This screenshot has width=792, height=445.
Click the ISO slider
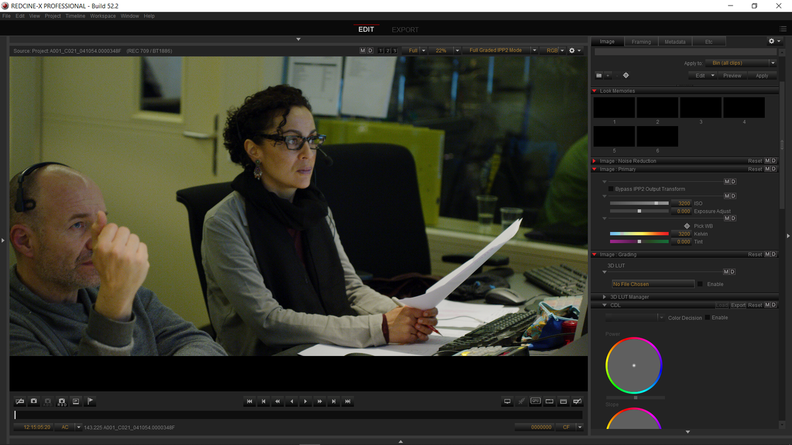[639, 203]
